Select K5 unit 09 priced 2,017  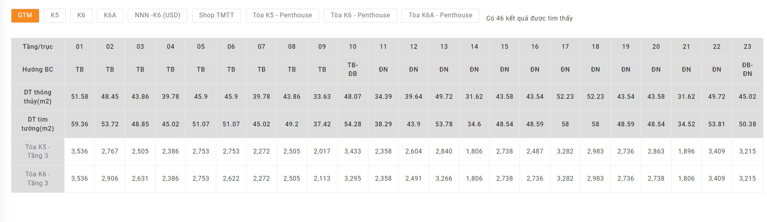point(322,151)
